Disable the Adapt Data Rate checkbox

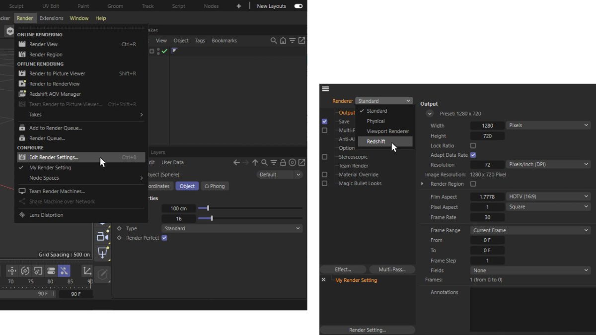[473, 155]
